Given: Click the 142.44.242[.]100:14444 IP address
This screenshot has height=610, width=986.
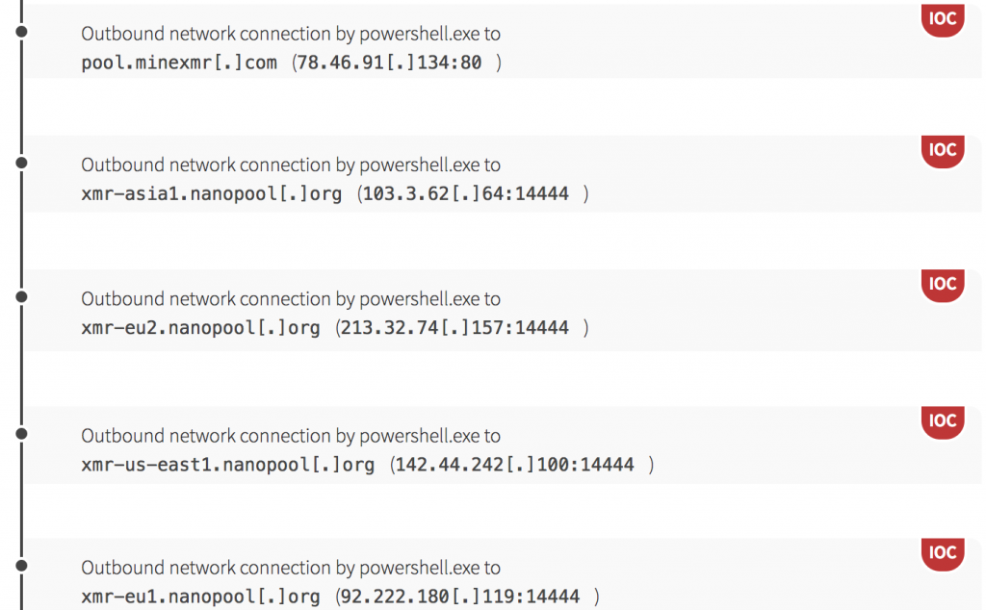Looking at the screenshot, I should tap(517, 465).
